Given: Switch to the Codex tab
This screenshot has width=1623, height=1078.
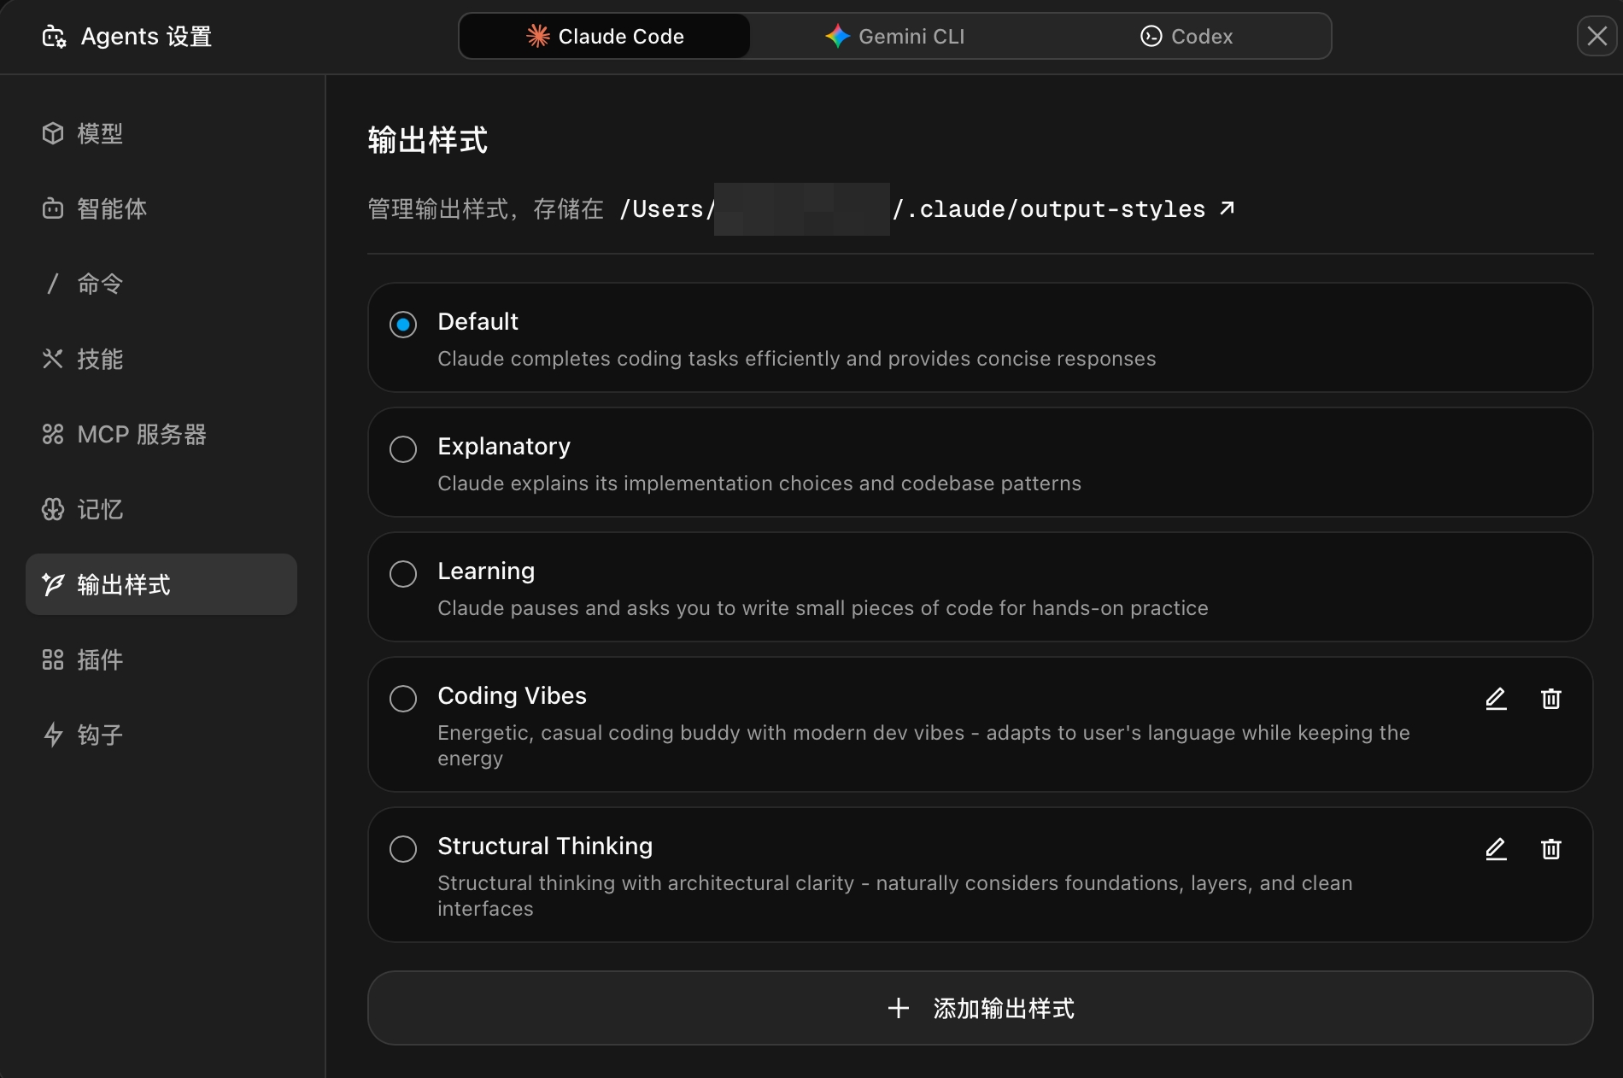Looking at the screenshot, I should pyautogui.click(x=1186, y=36).
